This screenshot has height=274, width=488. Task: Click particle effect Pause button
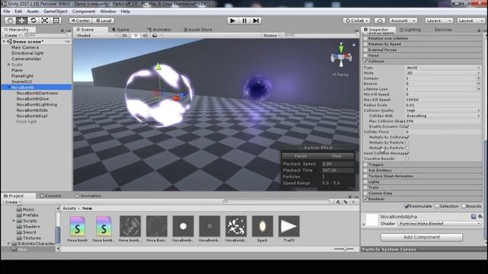pos(300,156)
